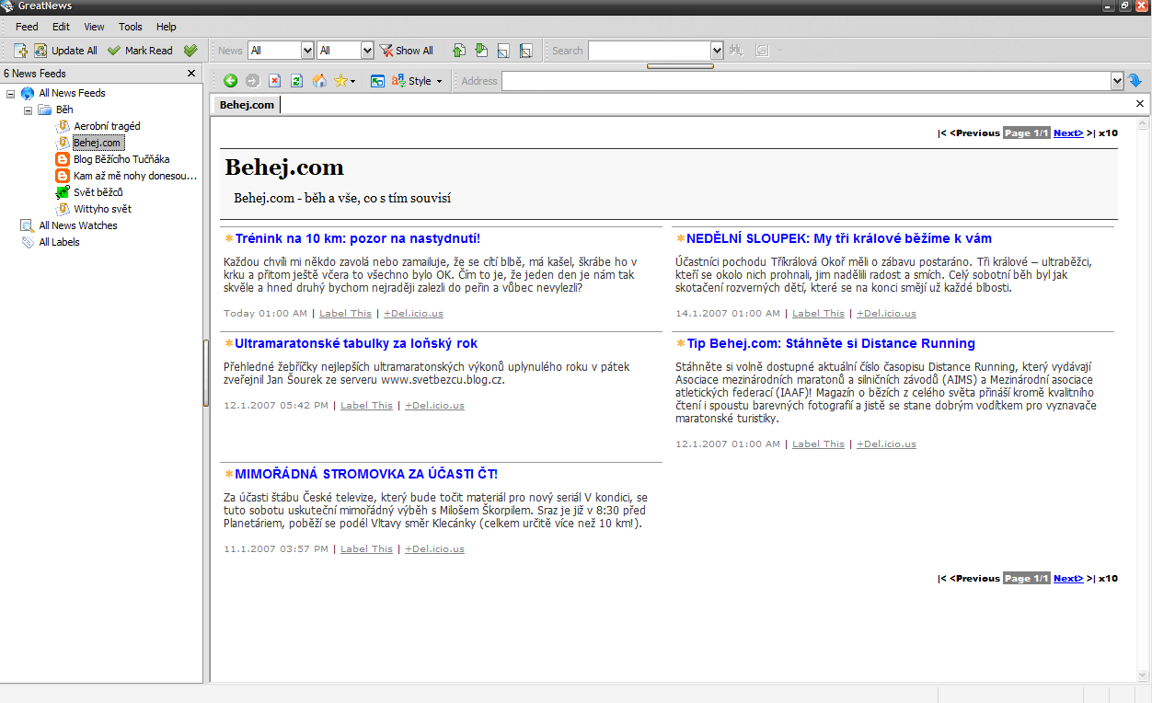Click the top x10 page size text

tap(1108, 133)
